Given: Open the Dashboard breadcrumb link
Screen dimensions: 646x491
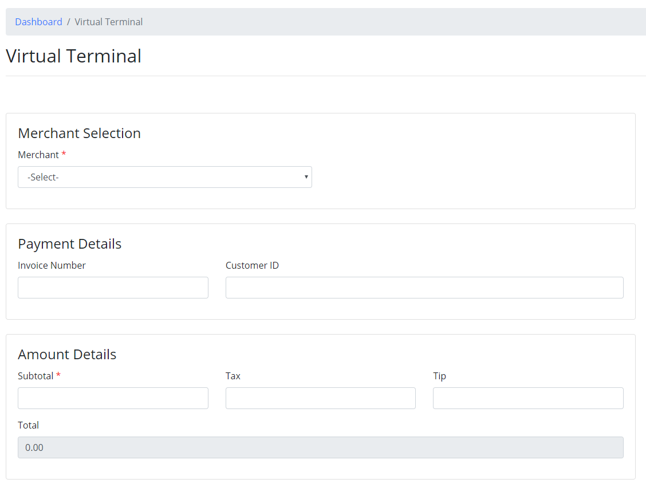Looking at the screenshot, I should (x=38, y=22).
